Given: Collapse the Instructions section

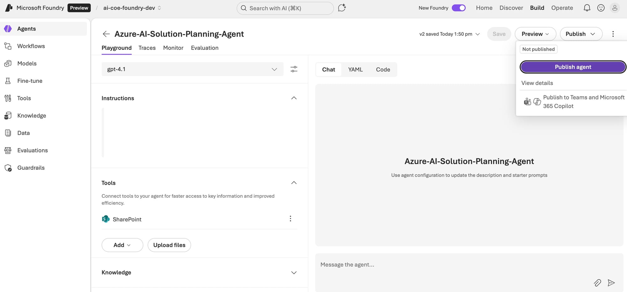Looking at the screenshot, I should coord(294,98).
